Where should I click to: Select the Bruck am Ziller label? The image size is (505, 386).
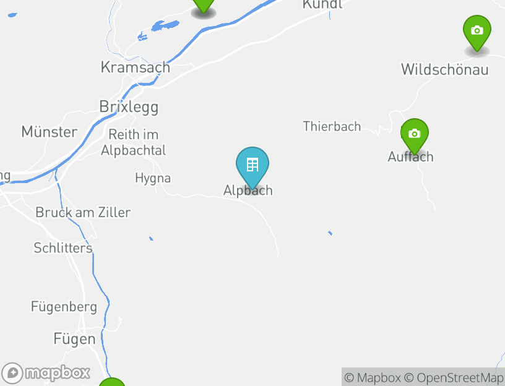click(x=83, y=212)
